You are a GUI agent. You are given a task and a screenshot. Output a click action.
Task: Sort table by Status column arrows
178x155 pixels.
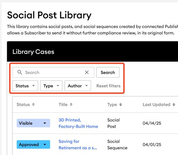click(34, 104)
